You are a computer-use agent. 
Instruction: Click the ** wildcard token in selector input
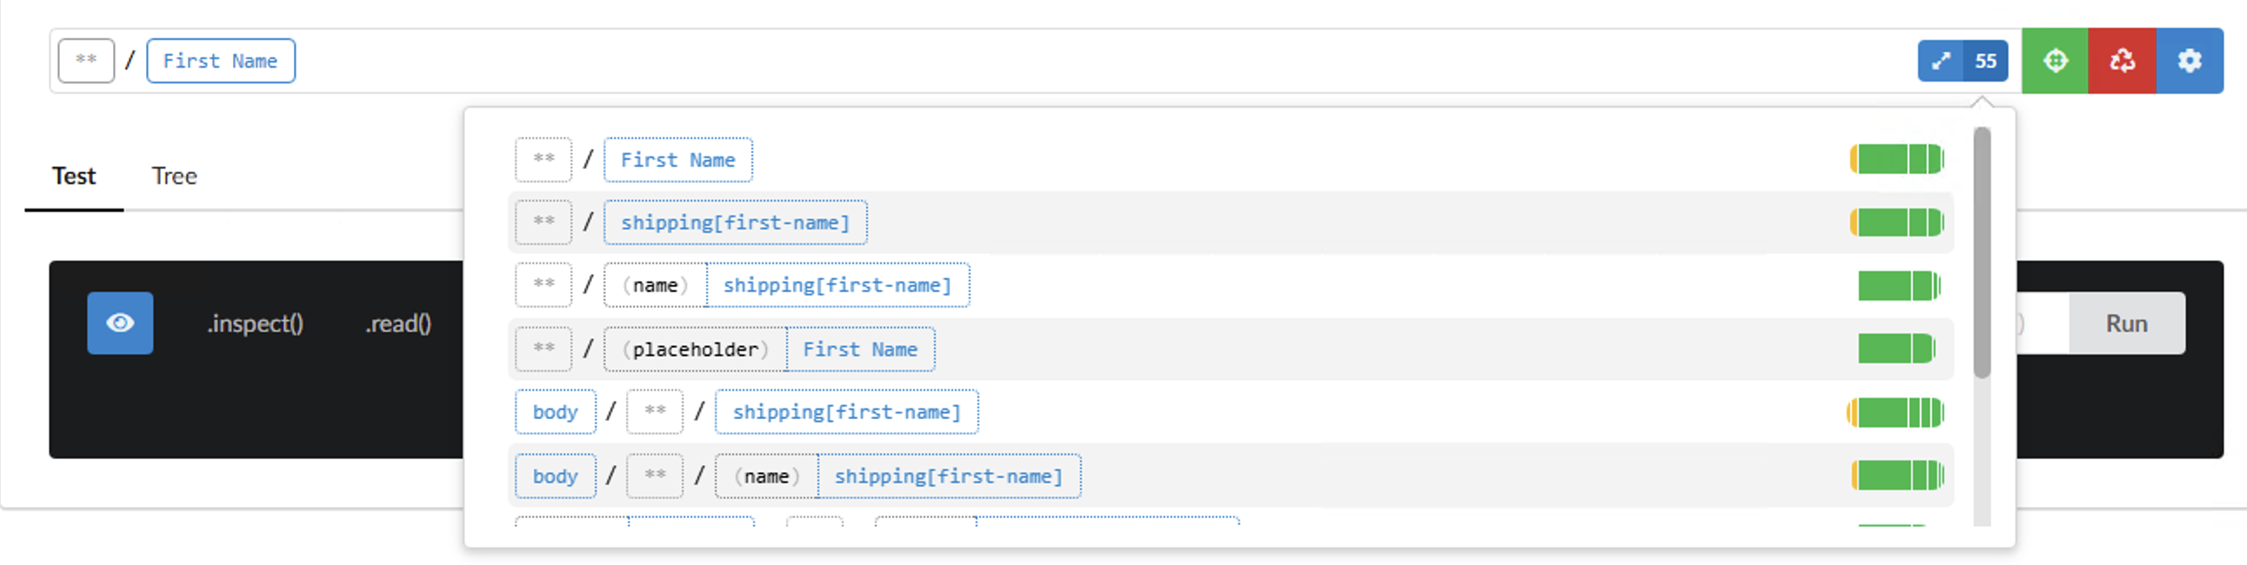pos(85,61)
